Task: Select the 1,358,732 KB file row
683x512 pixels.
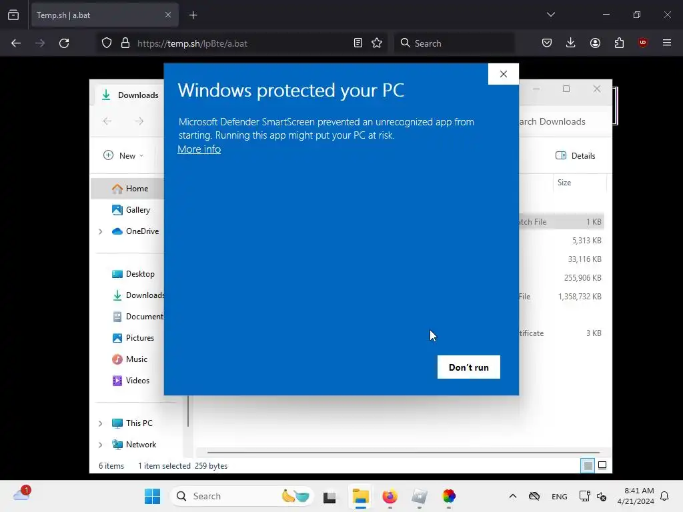Action: pyautogui.click(x=561, y=297)
